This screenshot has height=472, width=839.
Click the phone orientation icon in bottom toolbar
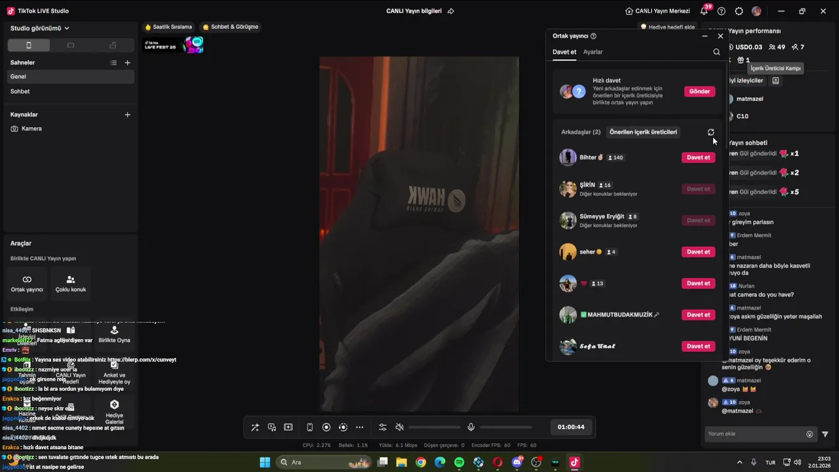tap(310, 427)
